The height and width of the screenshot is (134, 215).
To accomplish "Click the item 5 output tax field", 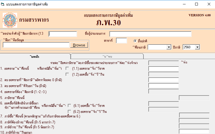I will [194, 98].
